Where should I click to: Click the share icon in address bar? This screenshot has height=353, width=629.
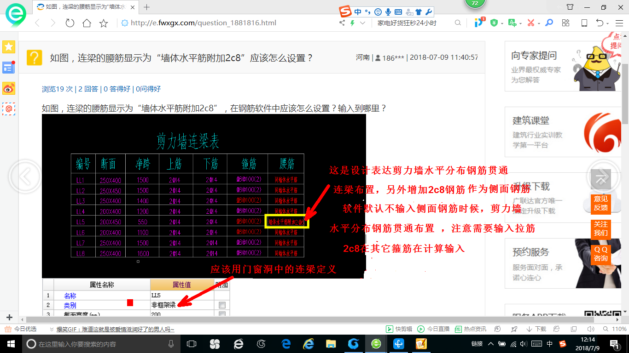[342, 23]
